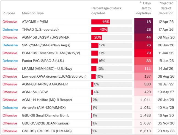Select GBU-39 Small Diameter Bomb entry

(46, 115)
